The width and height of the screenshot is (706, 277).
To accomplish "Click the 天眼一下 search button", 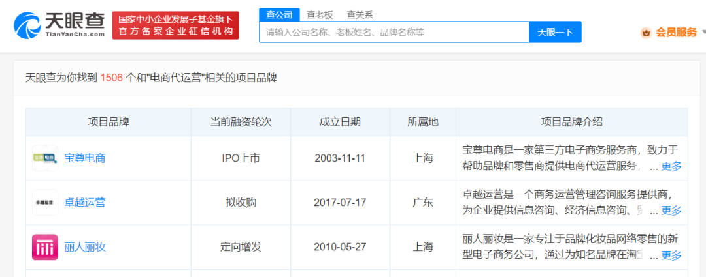I will (555, 33).
